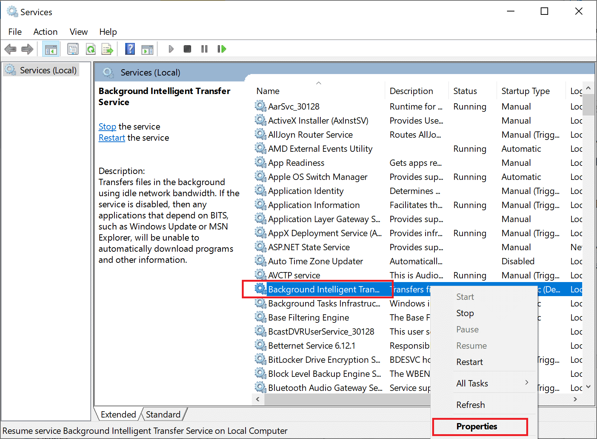Open the Help toolbar icon
This screenshot has width=597, height=439.
pyautogui.click(x=130, y=49)
